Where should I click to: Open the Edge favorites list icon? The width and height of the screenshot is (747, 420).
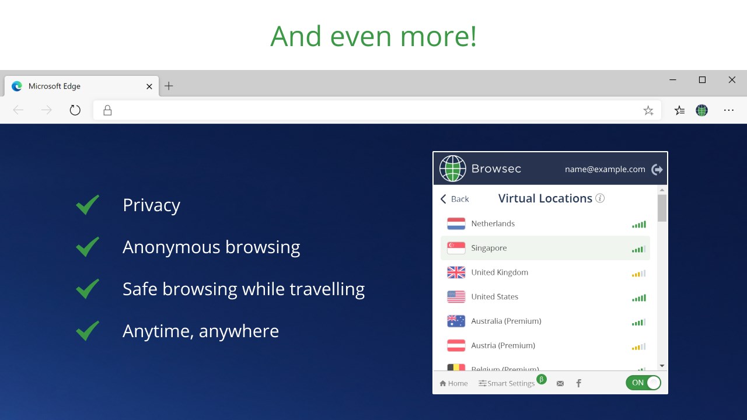click(x=679, y=110)
